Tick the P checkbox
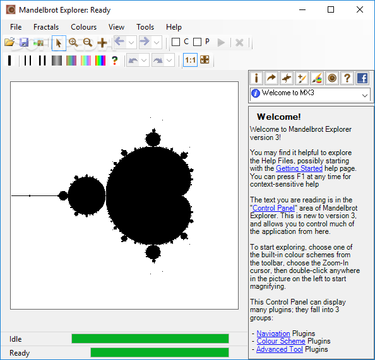375x360 pixels. [198, 42]
